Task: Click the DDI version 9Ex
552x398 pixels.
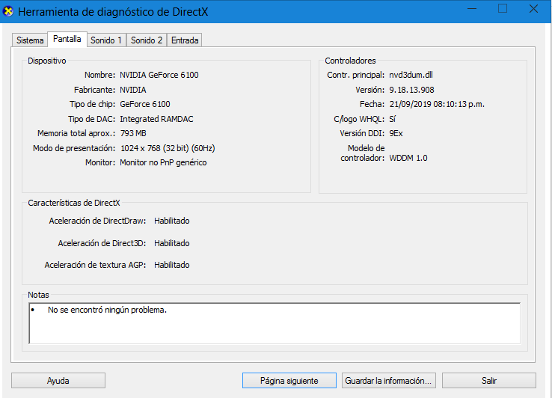Action: (396, 133)
